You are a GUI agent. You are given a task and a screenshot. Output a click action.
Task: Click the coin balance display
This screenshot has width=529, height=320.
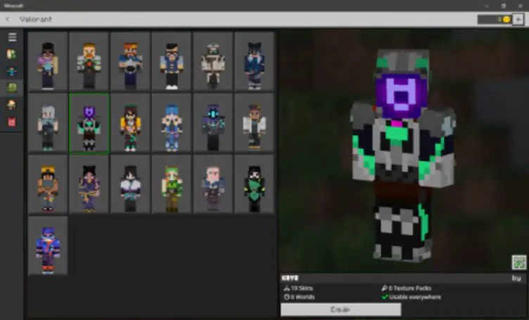[494, 20]
